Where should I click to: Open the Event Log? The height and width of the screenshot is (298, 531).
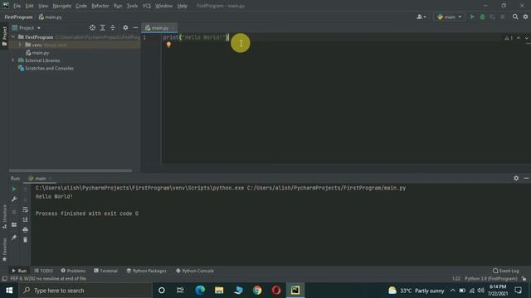pyautogui.click(x=506, y=271)
